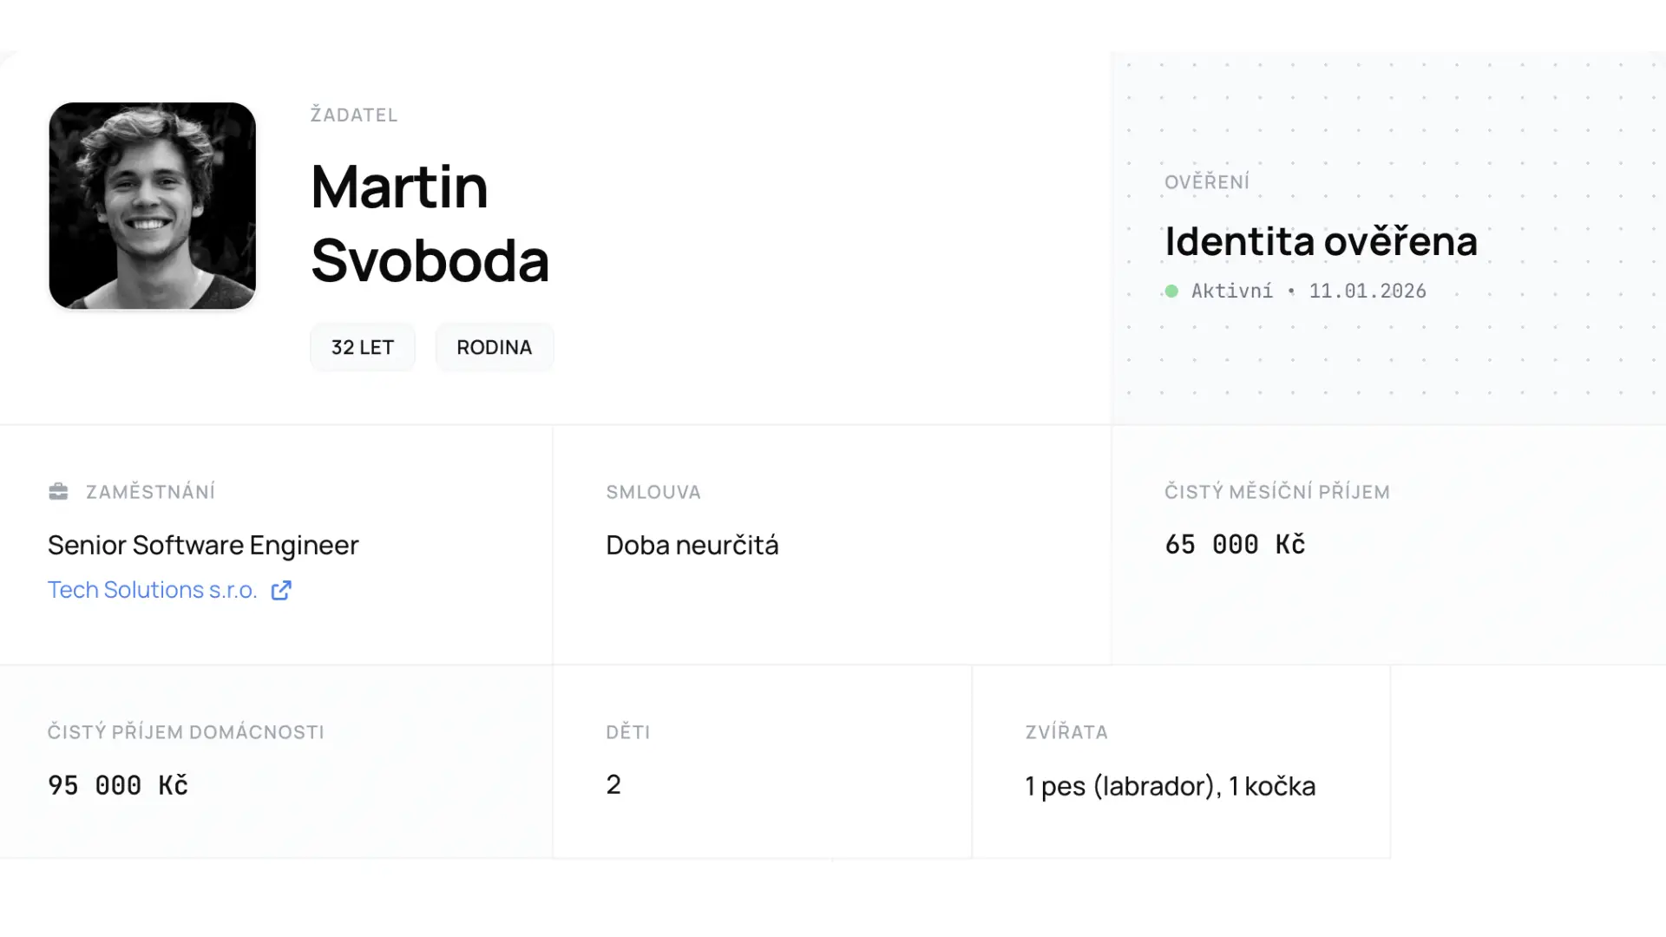Click the Aktivní status text

[x=1231, y=292]
